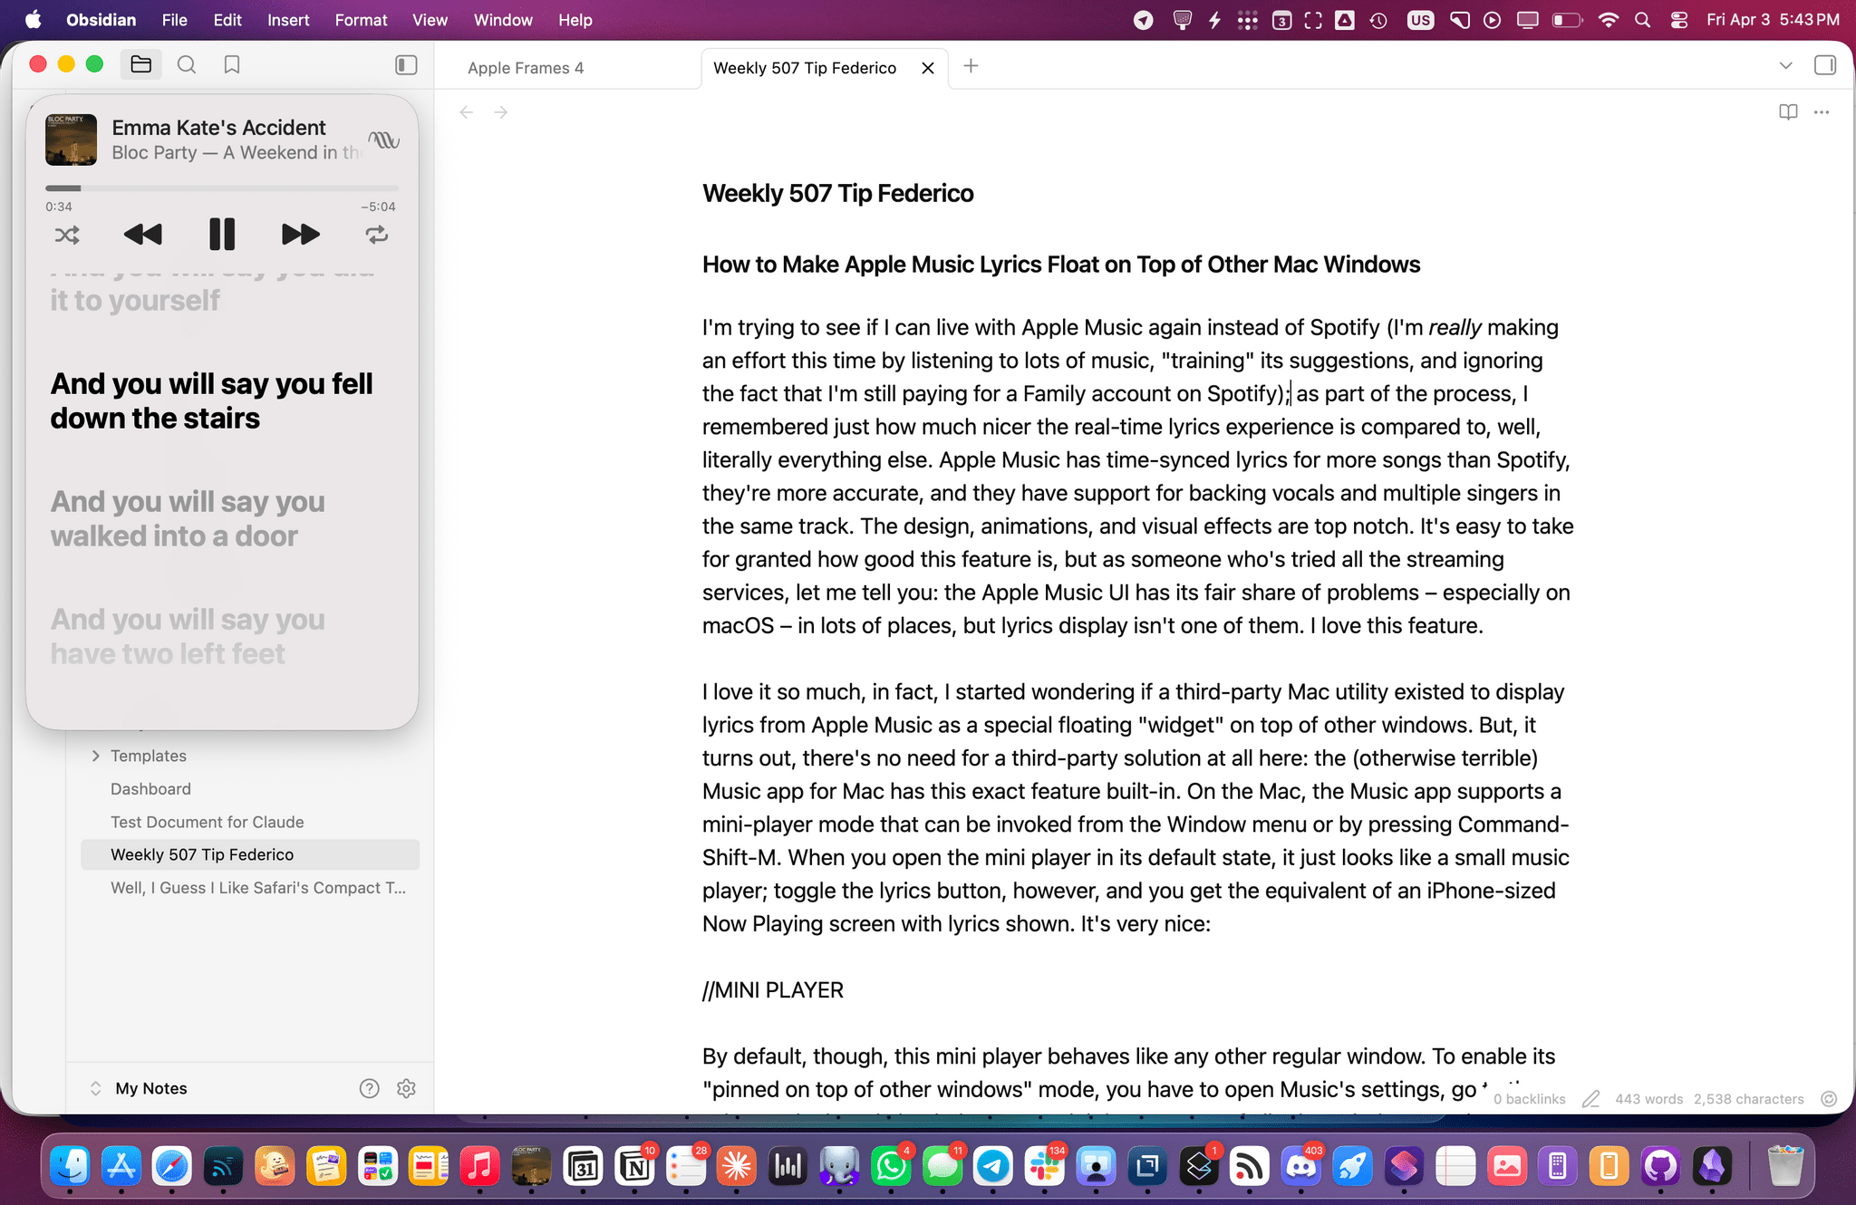Add a new tab with plus button
This screenshot has height=1205, width=1856.
(x=971, y=66)
